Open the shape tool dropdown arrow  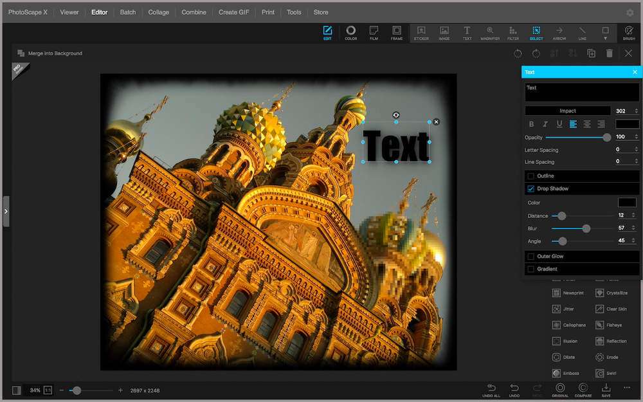(605, 39)
